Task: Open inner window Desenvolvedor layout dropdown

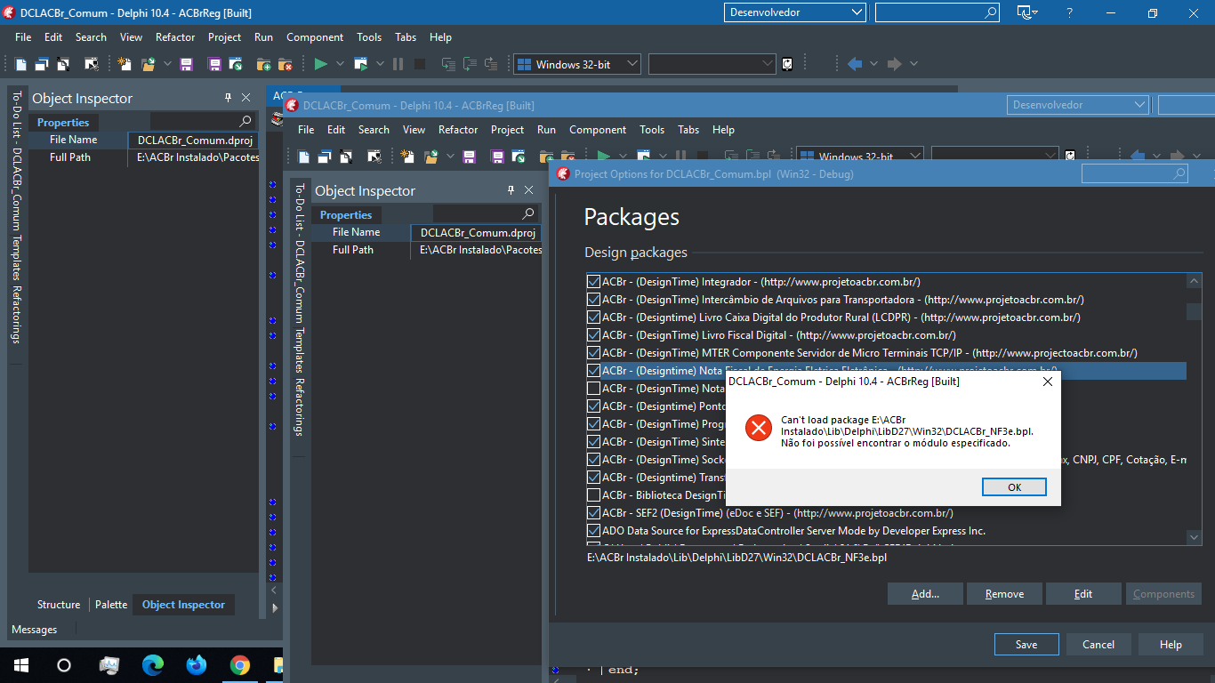Action: tap(1078, 105)
